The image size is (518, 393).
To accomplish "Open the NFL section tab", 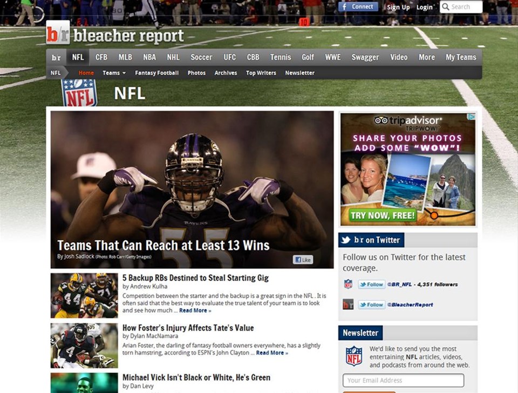I will tap(78, 57).
